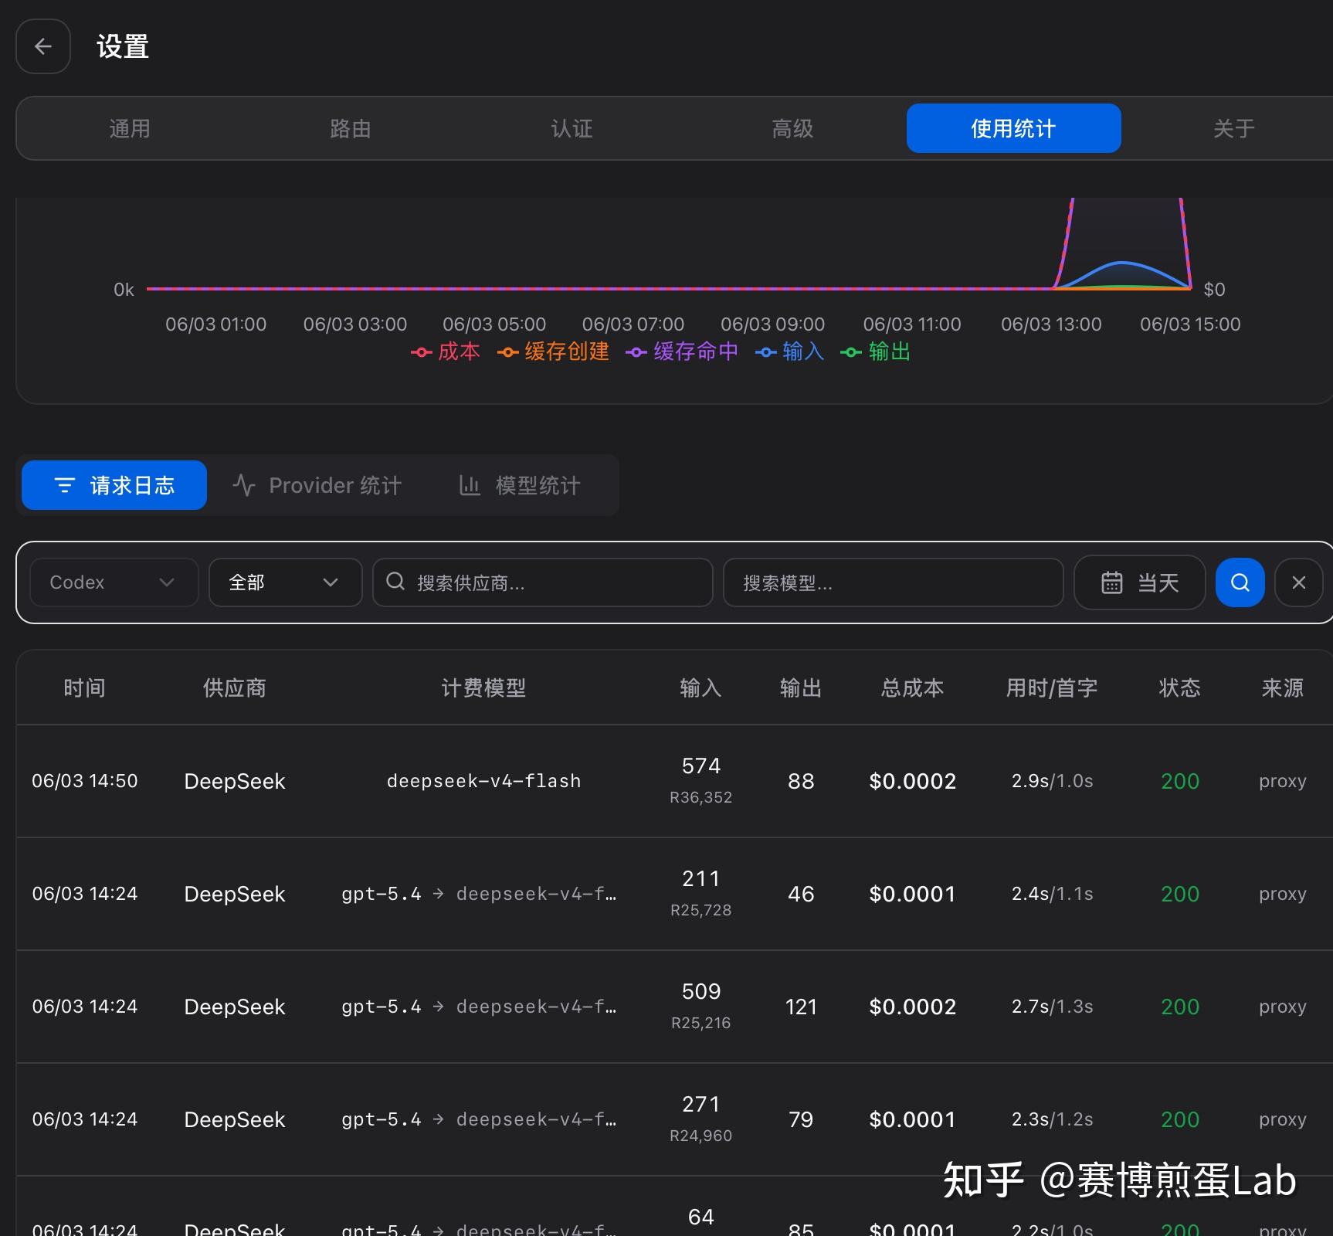Open the Codex app dropdown

point(114,582)
